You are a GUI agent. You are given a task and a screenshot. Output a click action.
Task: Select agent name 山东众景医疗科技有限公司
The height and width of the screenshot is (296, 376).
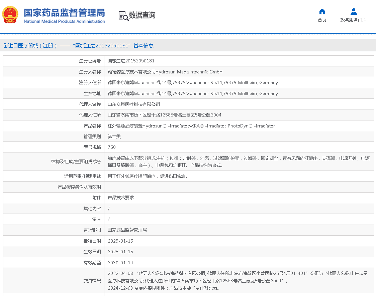pyautogui.click(x=134, y=104)
